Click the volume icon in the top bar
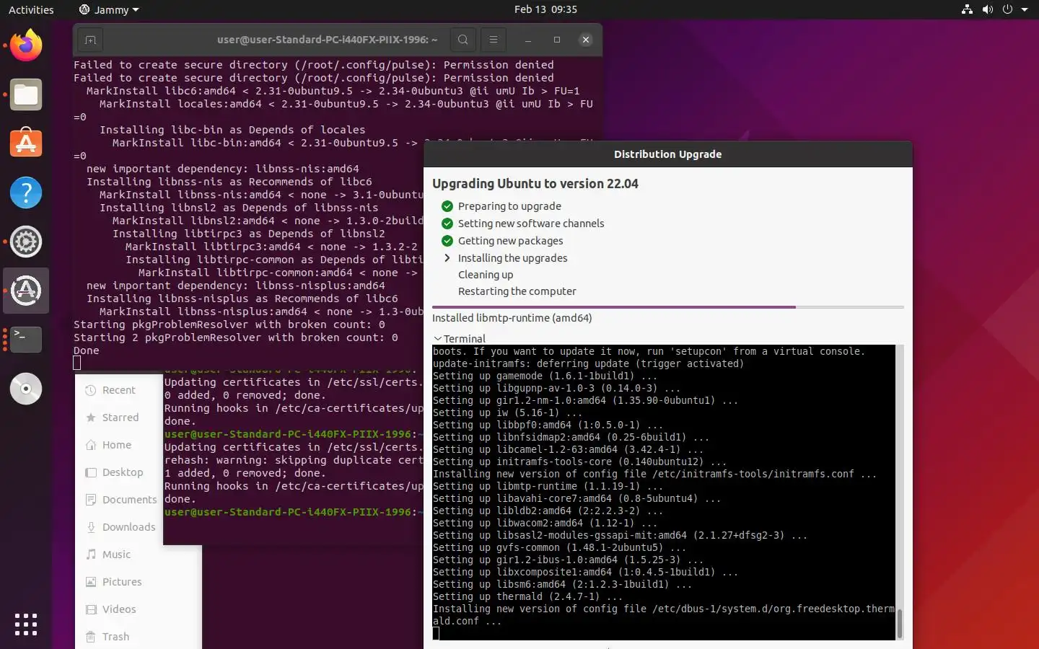1039x649 pixels. pos(988,9)
